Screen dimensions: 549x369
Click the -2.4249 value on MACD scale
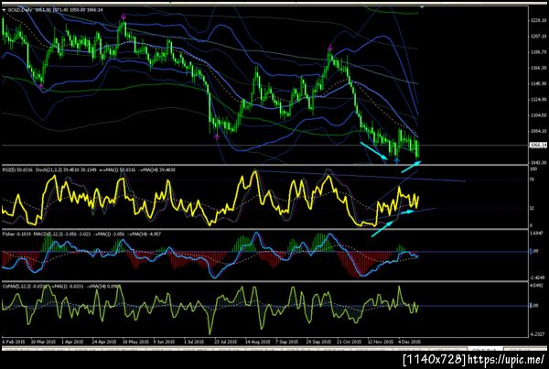click(x=539, y=277)
